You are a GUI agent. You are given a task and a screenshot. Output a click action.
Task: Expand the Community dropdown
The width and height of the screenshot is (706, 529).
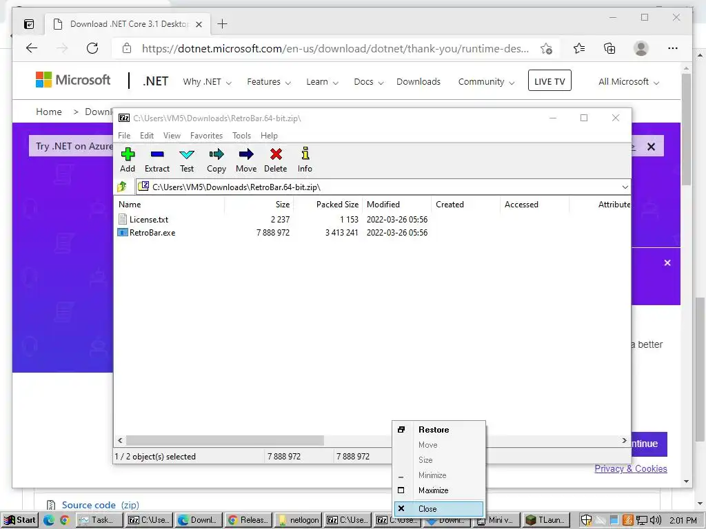[486, 82]
